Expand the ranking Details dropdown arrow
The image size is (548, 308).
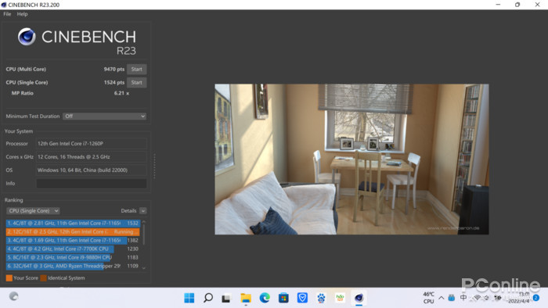point(143,211)
